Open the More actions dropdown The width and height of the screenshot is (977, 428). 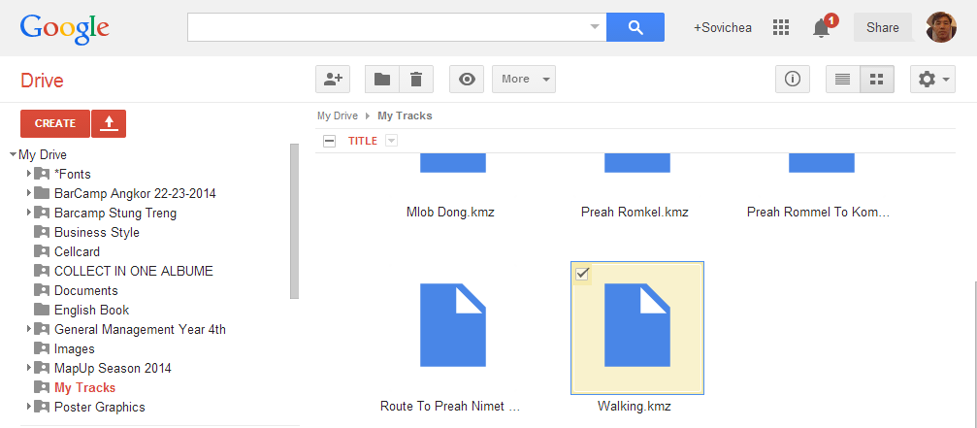[524, 80]
